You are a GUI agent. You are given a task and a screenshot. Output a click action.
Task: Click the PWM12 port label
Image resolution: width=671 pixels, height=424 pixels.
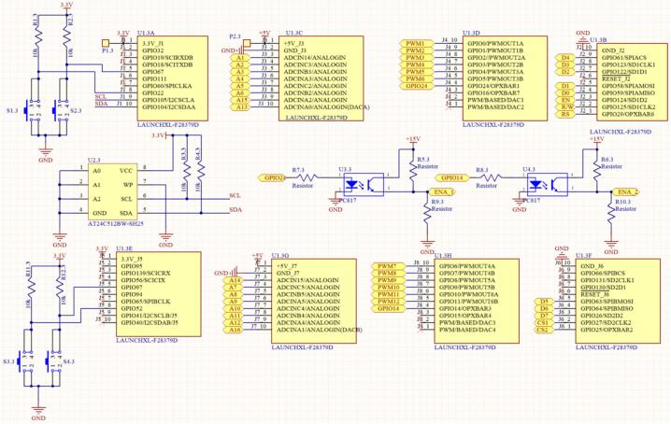(x=386, y=302)
